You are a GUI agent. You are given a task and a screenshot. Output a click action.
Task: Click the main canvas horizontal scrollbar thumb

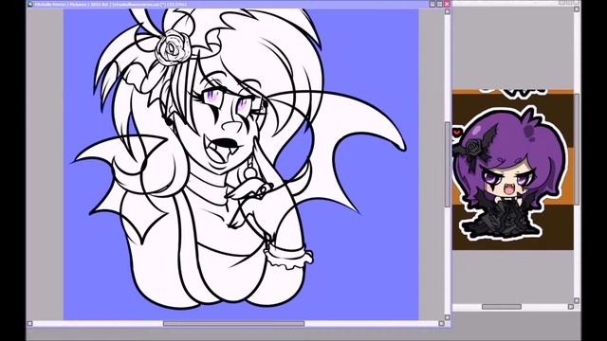click(233, 323)
